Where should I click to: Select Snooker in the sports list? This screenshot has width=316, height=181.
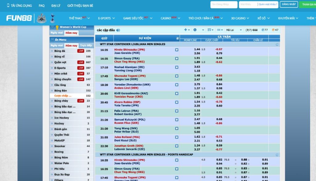click(72, 146)
